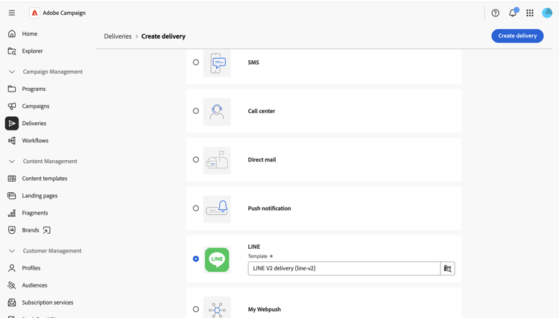The width and height of the screenshot is (559, 318).
Task: Click the My Webpush label text
Action: (x=264, y=310)
